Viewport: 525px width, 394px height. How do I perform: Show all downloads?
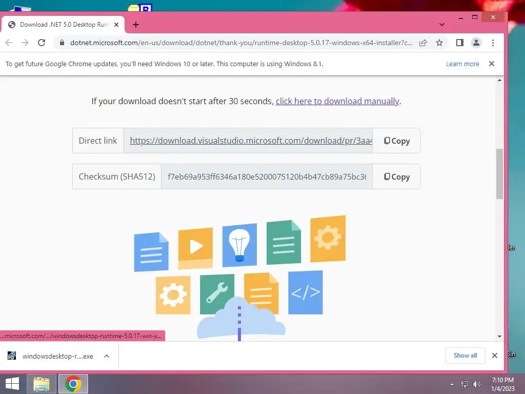(x=465, y=356)
